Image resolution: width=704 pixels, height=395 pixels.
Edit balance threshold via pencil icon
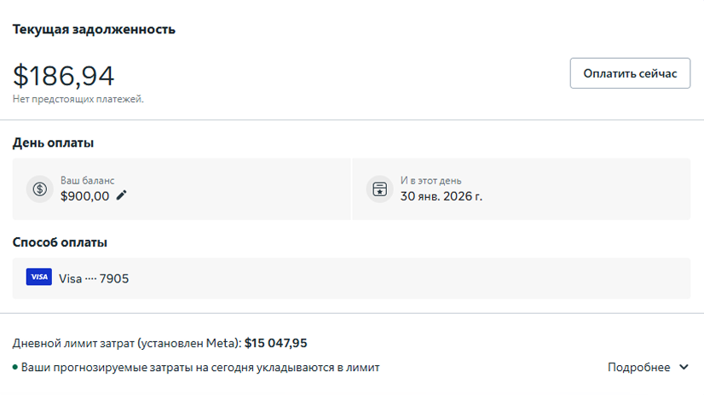click(122, 195)
